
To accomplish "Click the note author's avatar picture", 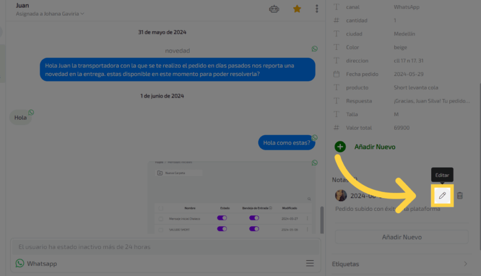I will pyautogui.click(x=341, y=196).
